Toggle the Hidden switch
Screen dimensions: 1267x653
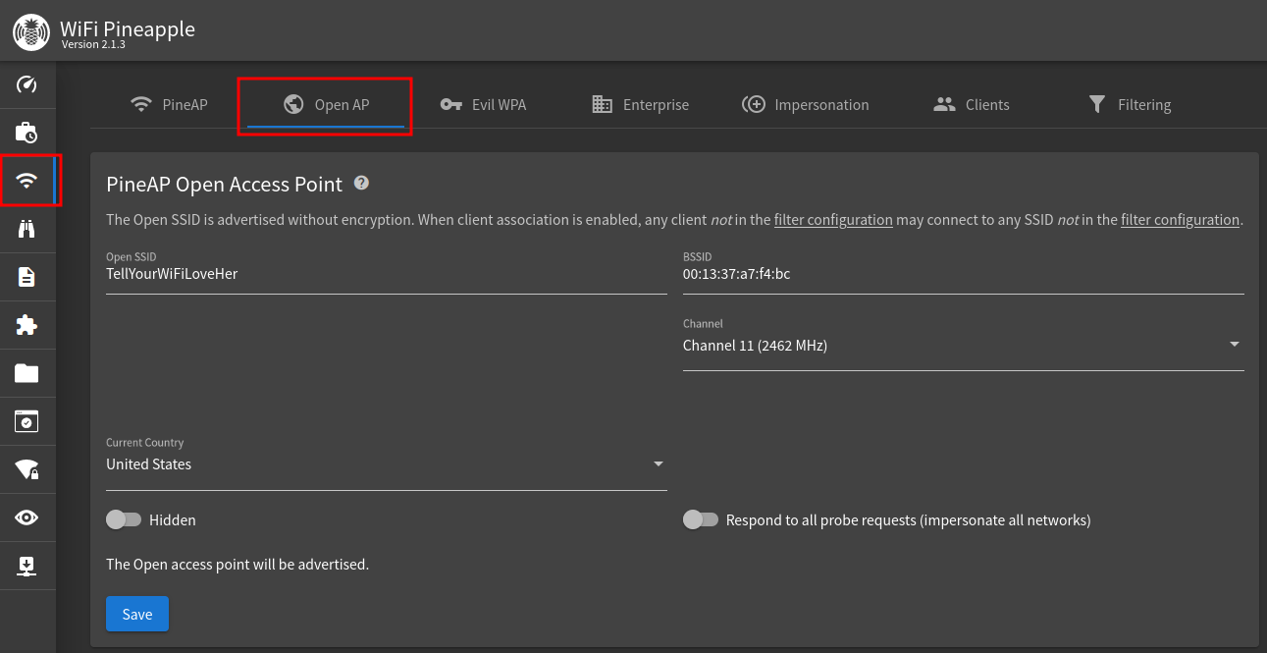tap(124, 520)
